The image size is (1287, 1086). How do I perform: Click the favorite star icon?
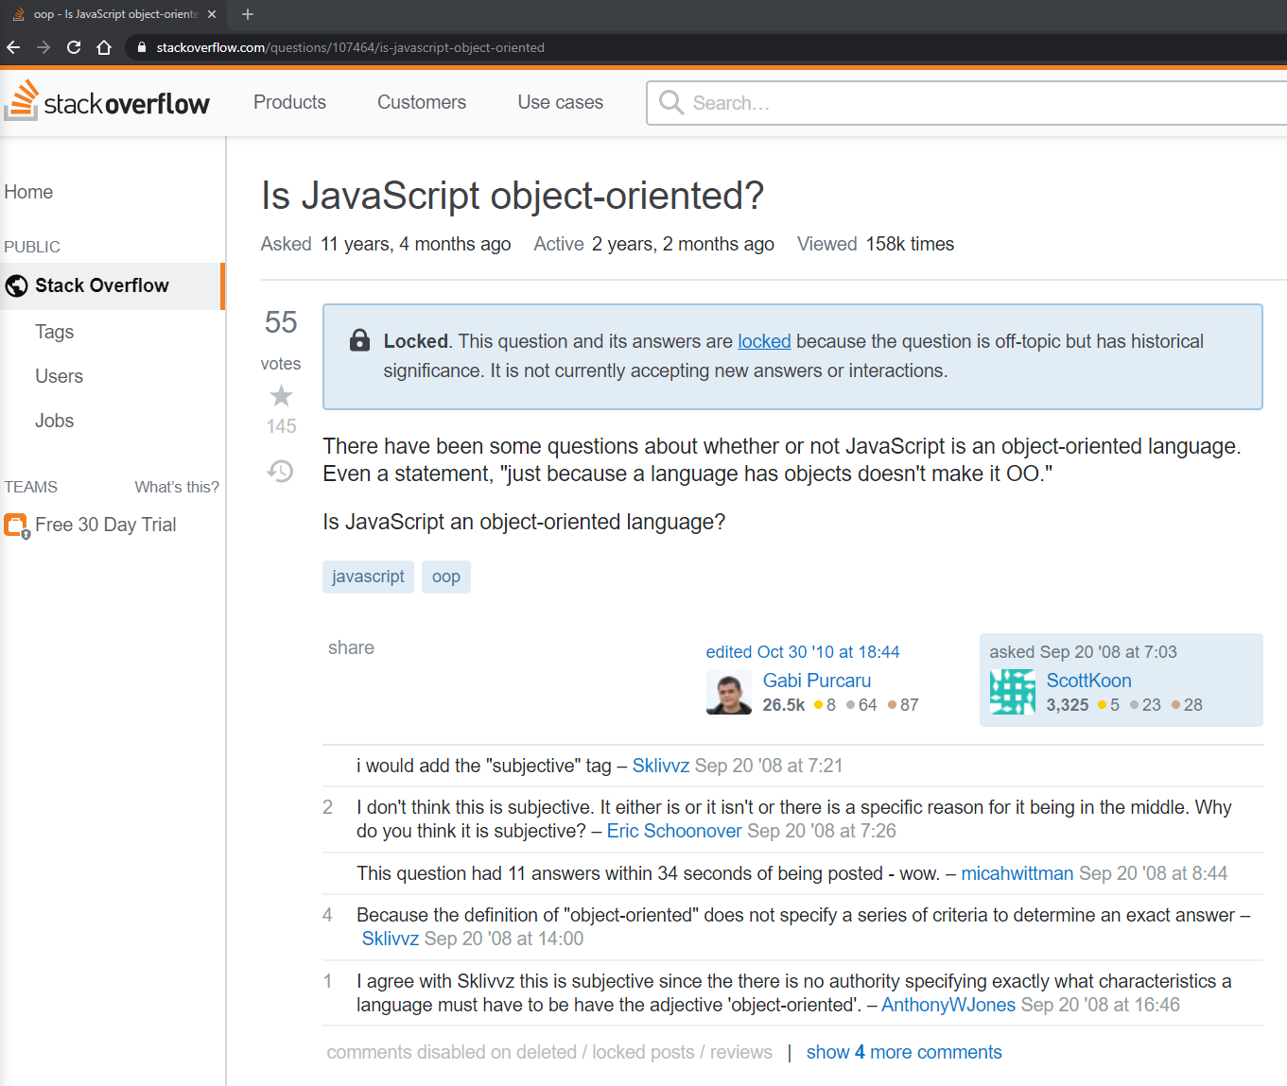pos(281,396)
